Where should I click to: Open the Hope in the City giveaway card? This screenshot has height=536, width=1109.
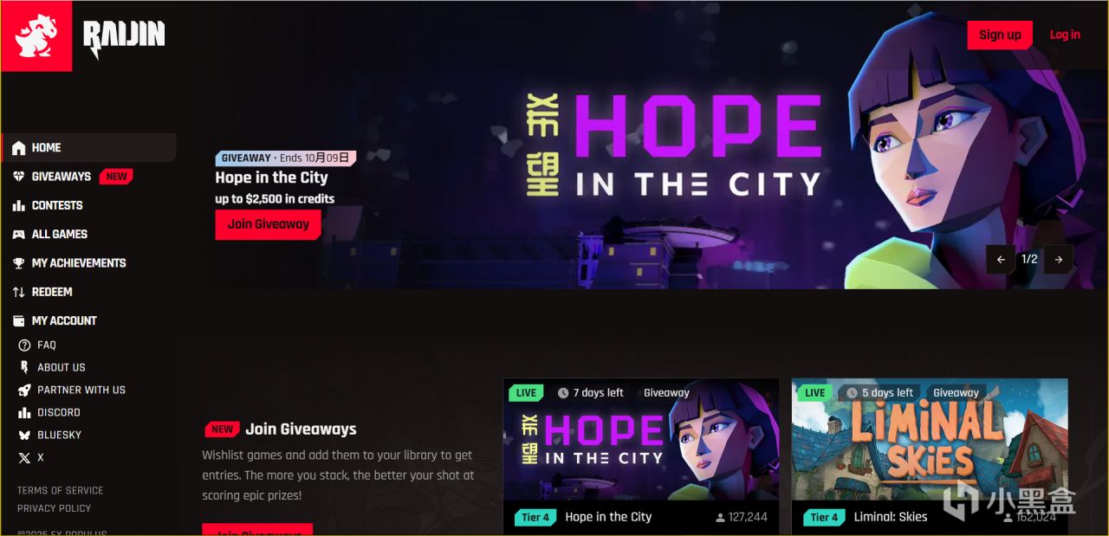click(640, 456)
